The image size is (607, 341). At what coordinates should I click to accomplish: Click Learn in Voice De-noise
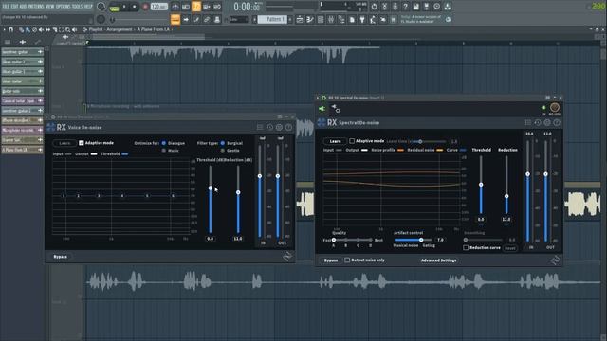[x=64, y=143]
